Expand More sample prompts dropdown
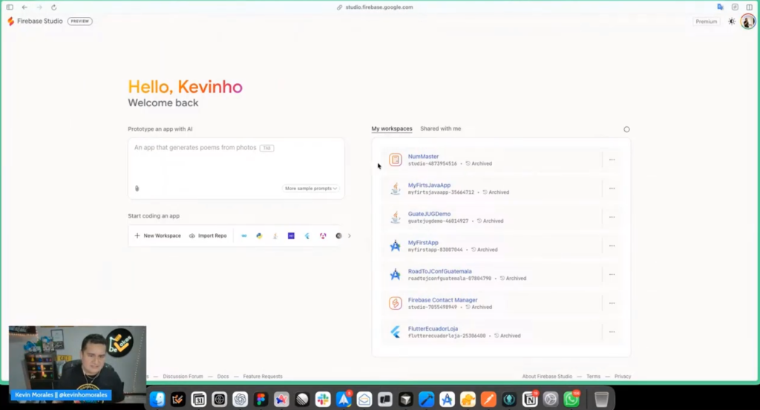Image resolution: width=760 pixels, height=410 pixels. pos(311,189)
